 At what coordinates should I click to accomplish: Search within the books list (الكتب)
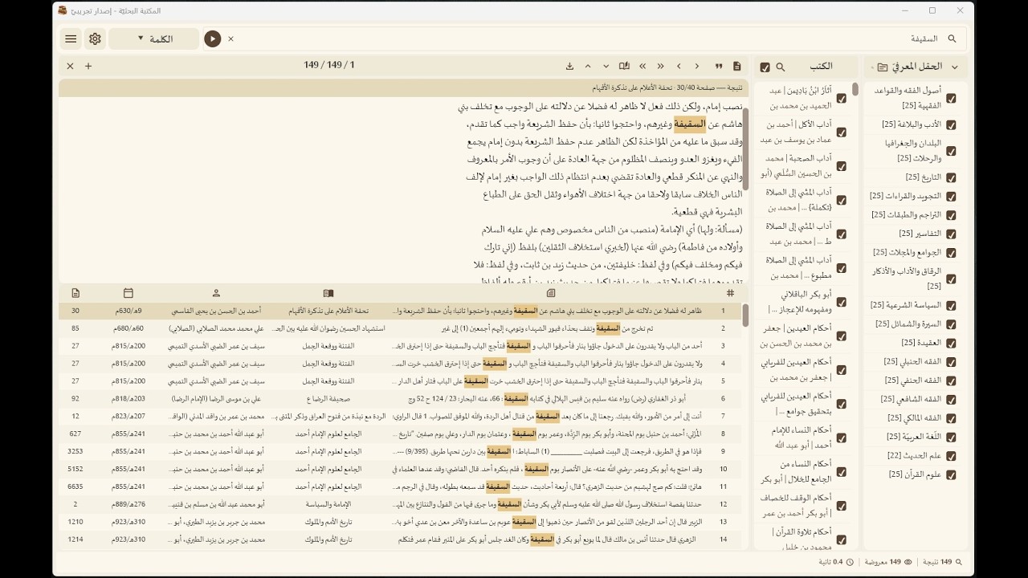tap(781, 67)
